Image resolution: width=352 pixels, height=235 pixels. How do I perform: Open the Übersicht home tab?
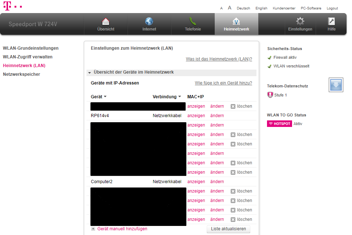[x=106, y=24]
